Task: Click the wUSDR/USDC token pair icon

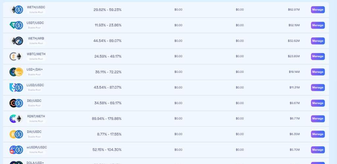Action: [x=16, y=150]
